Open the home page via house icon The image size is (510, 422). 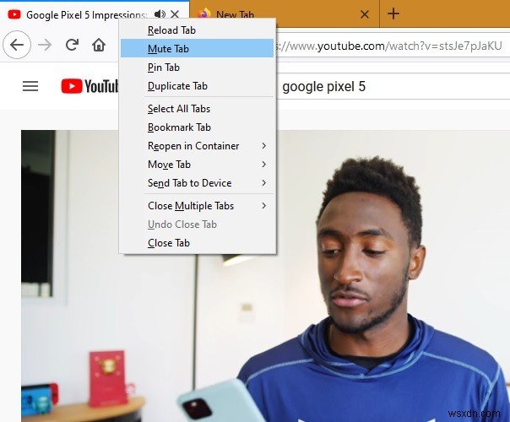pos(99,45)
